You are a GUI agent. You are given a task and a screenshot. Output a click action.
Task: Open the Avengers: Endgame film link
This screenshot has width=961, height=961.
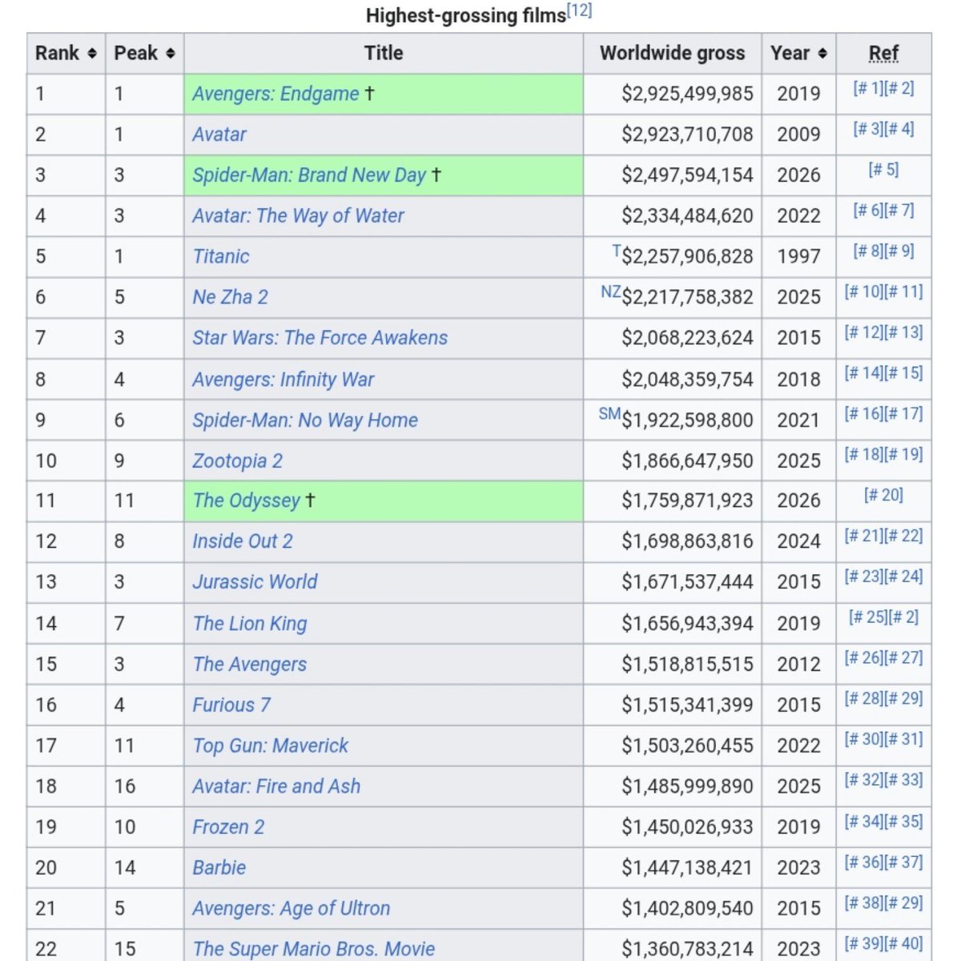click(x=275, y=94)
